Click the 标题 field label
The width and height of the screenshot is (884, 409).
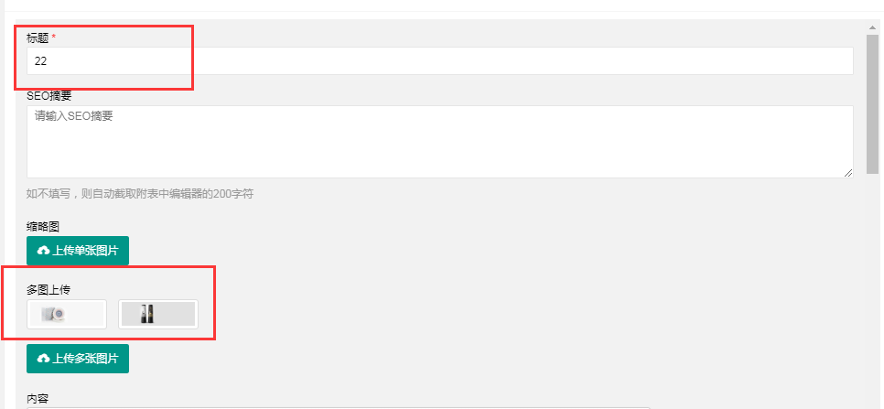38,38
